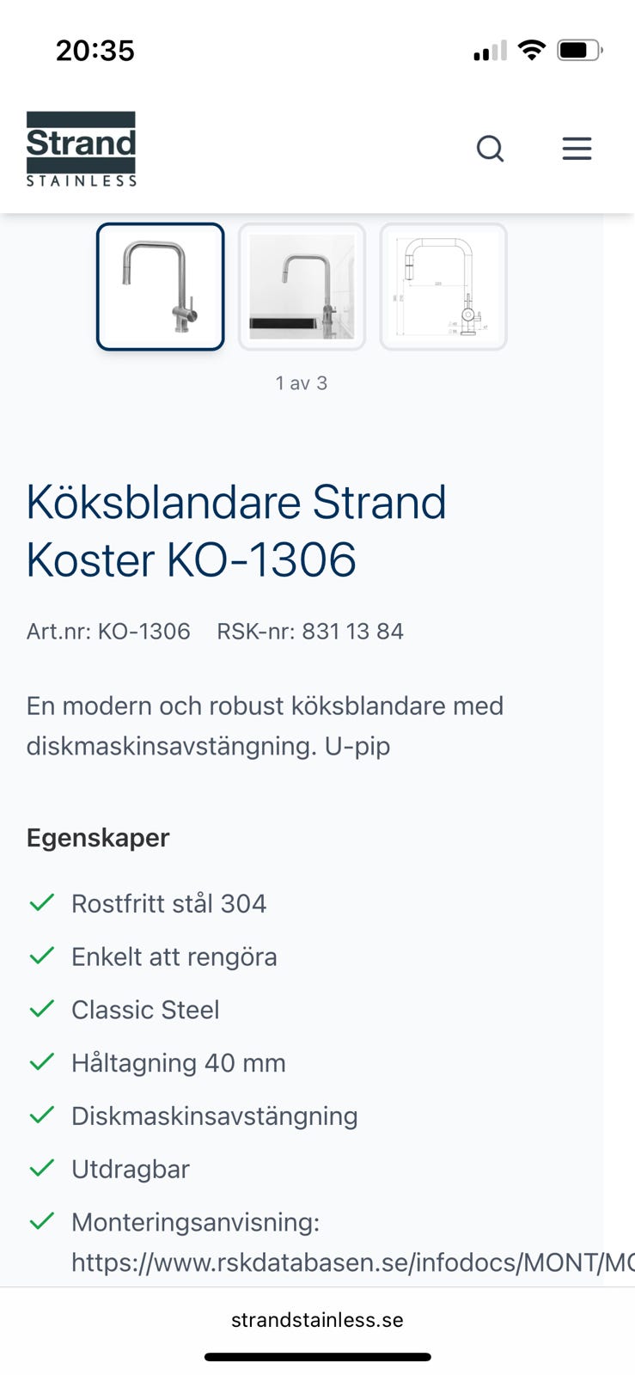
Task: Tap the RSK-nr 831 13 84 text
Action: point(310,632)
